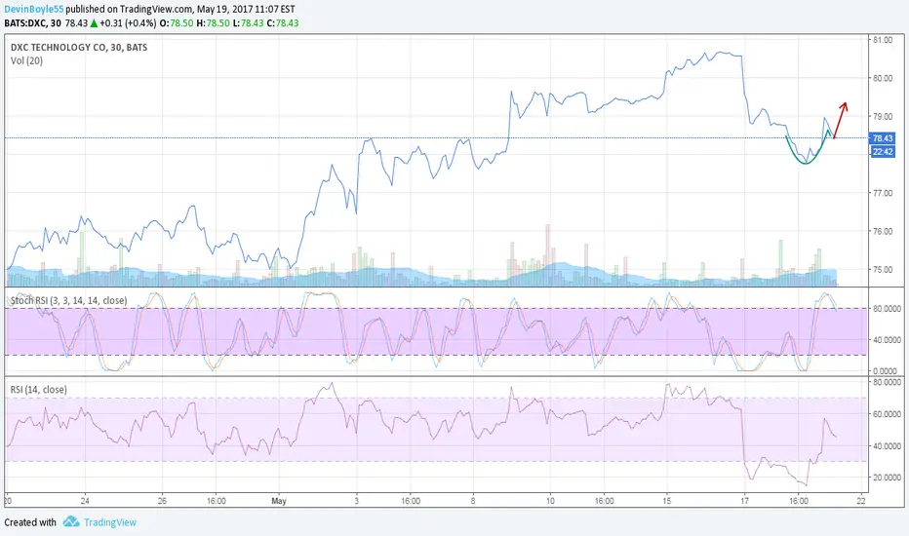Click the 'Created with' footer text
The height and width of the screenshot is (536, 909).
(30, 522)
